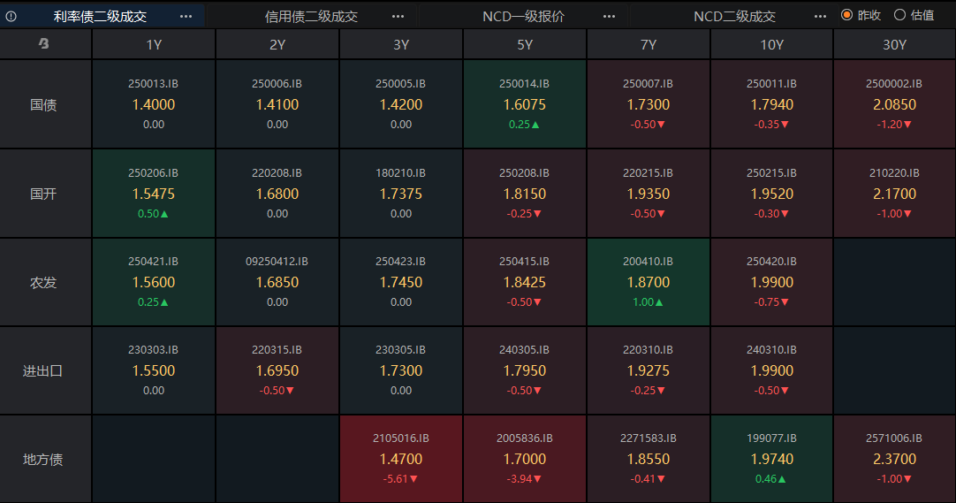Click the info icon beside 利率债二级成交
The height and width of the screenshot is (503, 956).
pos(11,17)
